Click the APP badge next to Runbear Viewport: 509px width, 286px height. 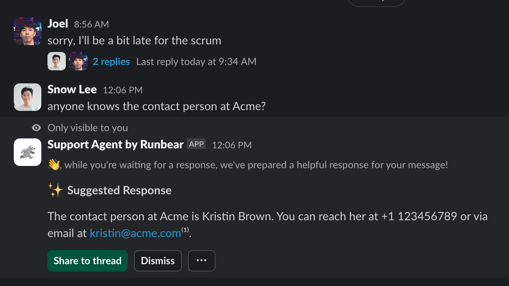(196, 144)
